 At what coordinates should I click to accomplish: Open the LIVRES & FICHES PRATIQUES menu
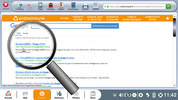pos(132,18)
